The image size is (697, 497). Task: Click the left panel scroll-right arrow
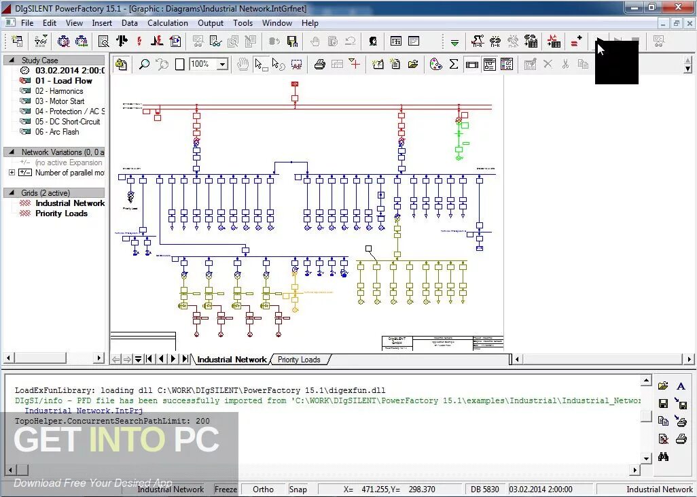click(x=99, y=358)
